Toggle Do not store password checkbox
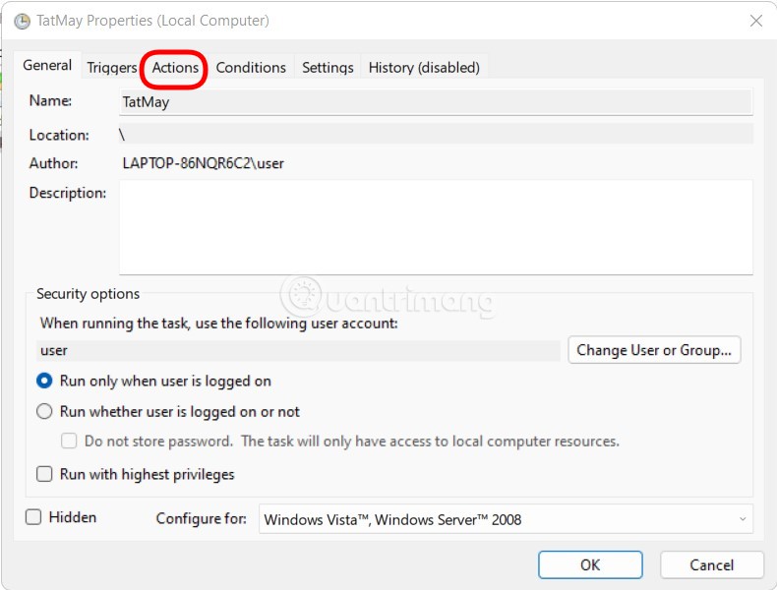Viewport: 777px width, 590px height. click(69, 441)
